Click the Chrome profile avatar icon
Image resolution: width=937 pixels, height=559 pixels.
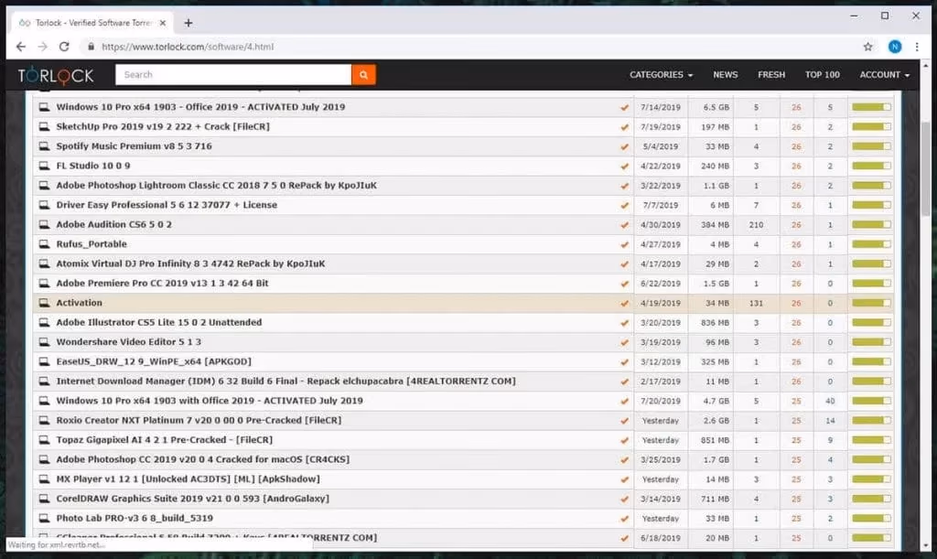point(894,47)
